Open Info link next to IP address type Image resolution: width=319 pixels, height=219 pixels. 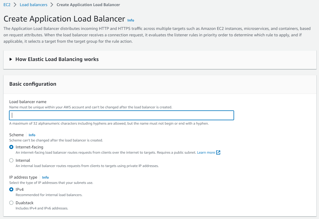[x=45, y=177]
